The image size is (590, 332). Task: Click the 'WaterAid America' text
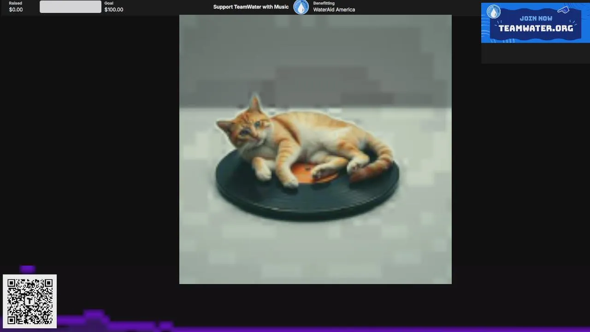coord(334,10)
